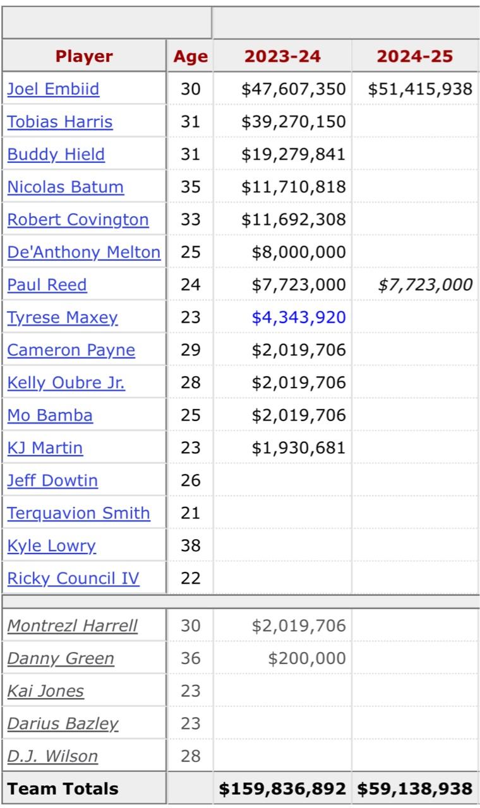Image resolution: width=480 pixels, height=808 pixels.
Task: Go to Robert Covington's page
Action: tap(78, 220)
